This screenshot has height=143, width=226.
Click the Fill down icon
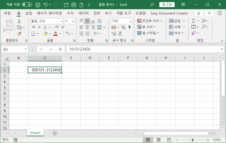[194, 27]
